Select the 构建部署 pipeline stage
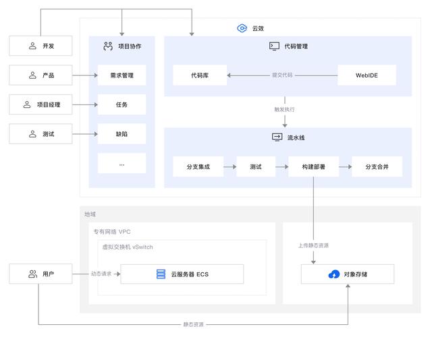430x337 pixels. (x=313, y=166)
